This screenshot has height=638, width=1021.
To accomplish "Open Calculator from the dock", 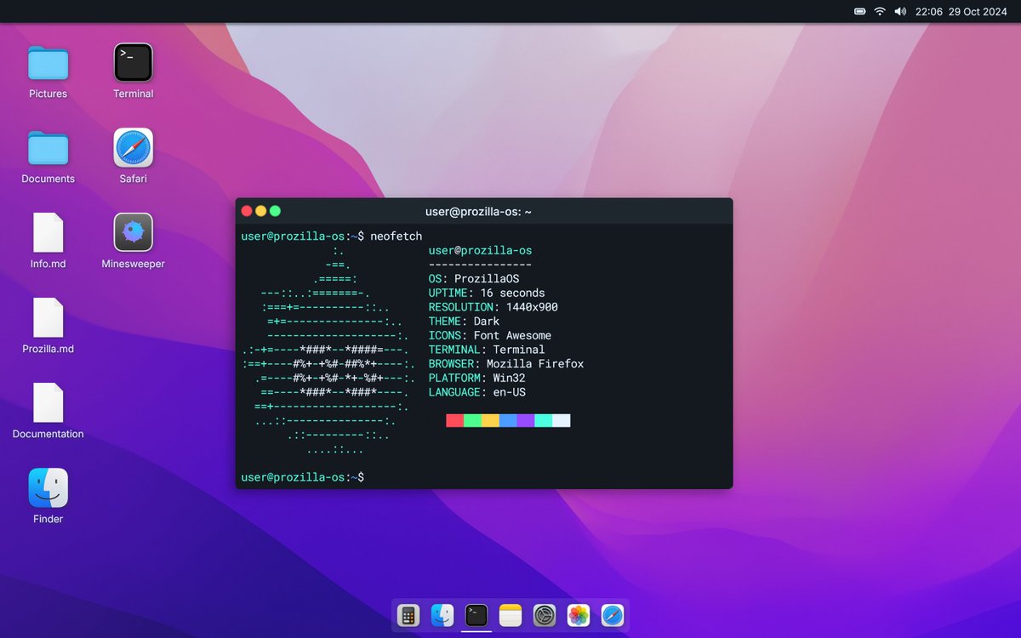I will pyautogui.click(x=408, y=615).
